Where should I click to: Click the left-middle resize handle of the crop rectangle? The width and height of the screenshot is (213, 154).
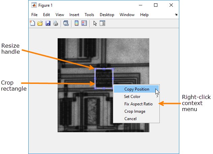(x=95, y=79)
